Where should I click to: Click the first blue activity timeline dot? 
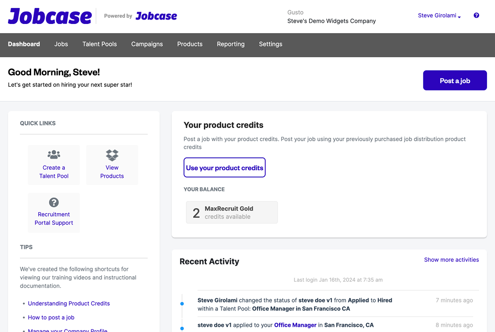(182, 303)
